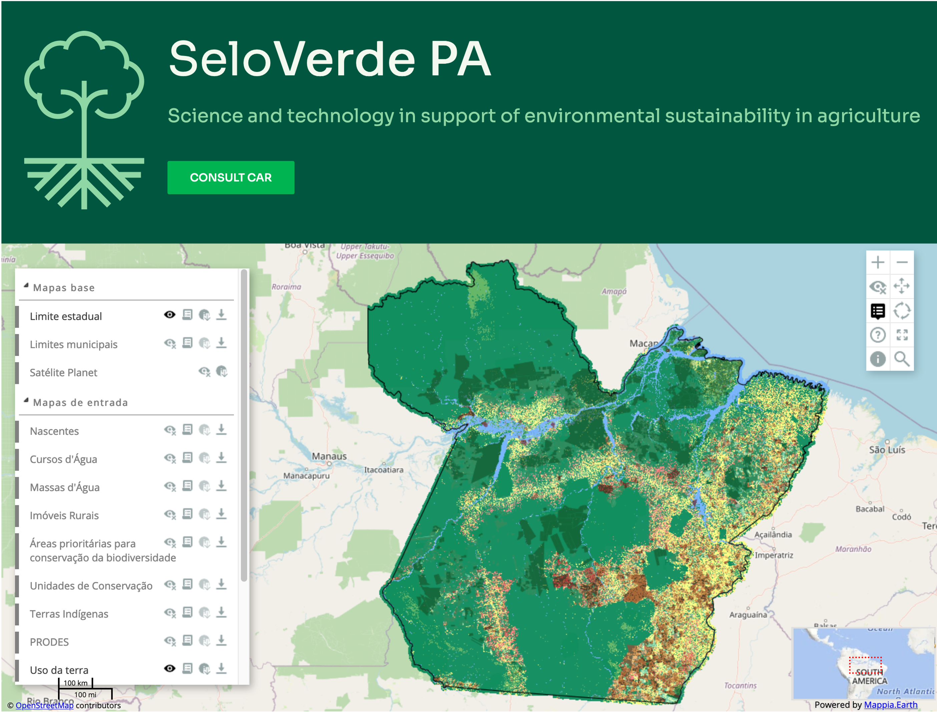
Task: Open the Mappia.Earth link
Action: [x=890, y=705]
